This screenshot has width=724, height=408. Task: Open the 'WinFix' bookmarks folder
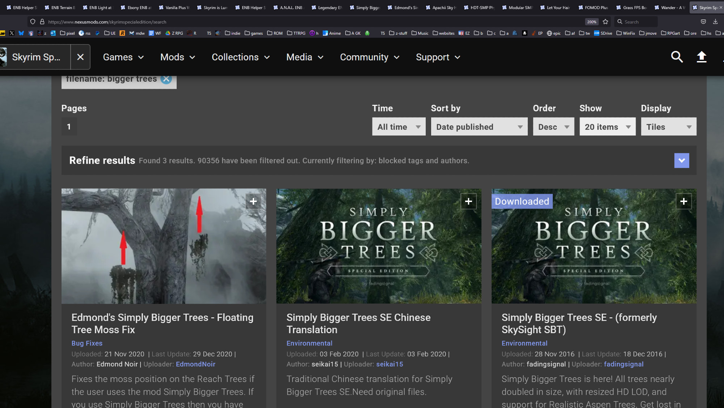[x=626, y=33]
